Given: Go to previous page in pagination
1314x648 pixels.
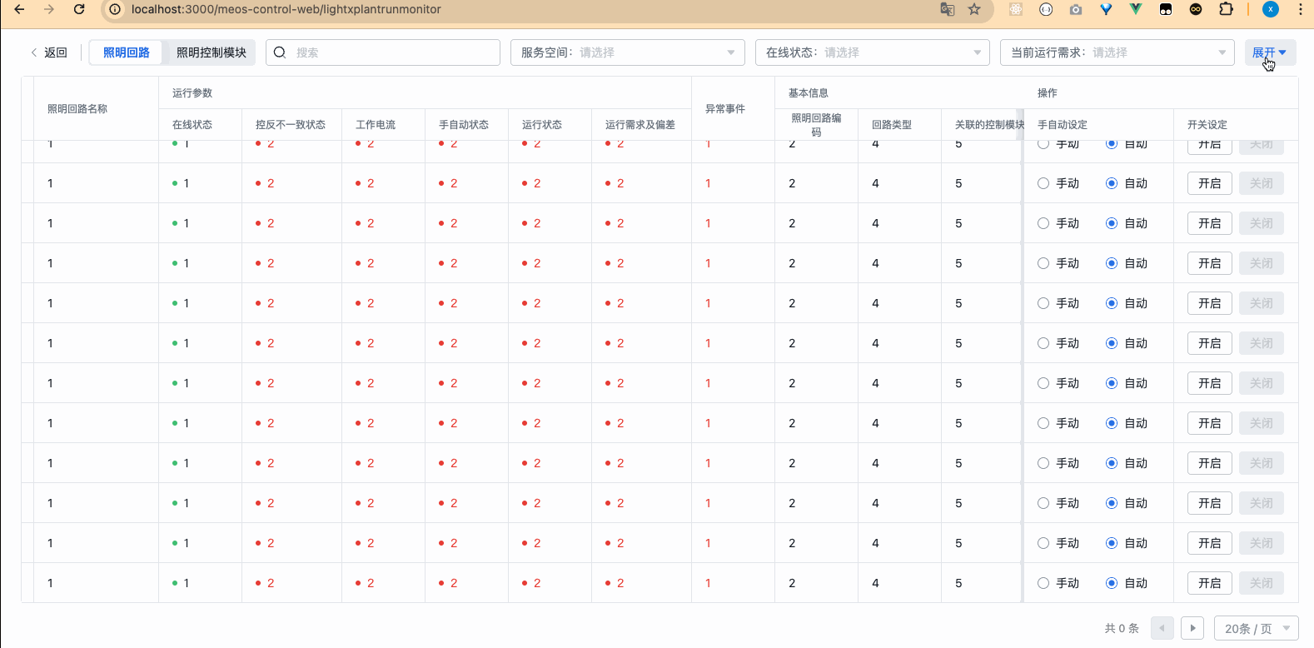Looking at the screenshot, I should point(1162,628).
